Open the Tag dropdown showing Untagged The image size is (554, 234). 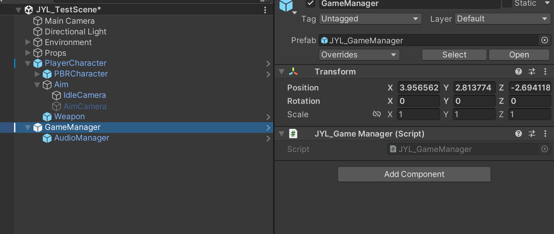point(370,19)
